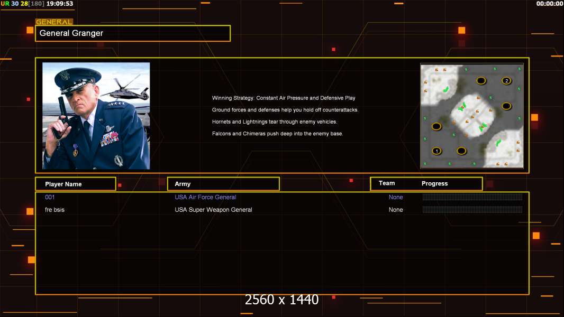Click the Ground forces and defenses line
Screen dimensions: 564x317
pos(285,110)
